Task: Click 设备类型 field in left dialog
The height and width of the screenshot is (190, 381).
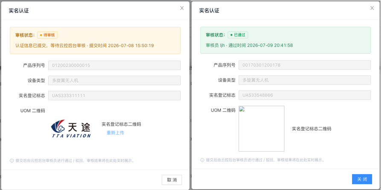Action: pos(114,80)
